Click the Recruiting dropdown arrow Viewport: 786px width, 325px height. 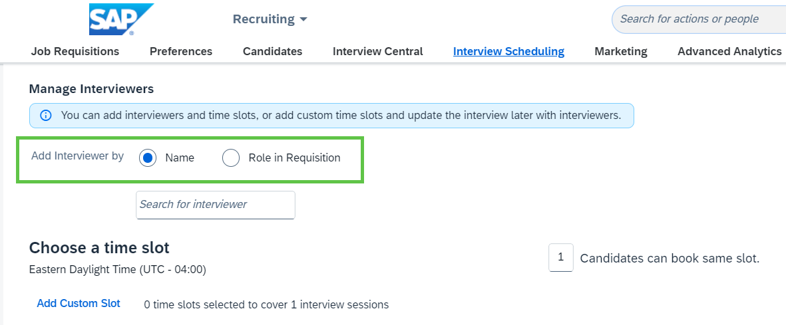tap(303, 19)
